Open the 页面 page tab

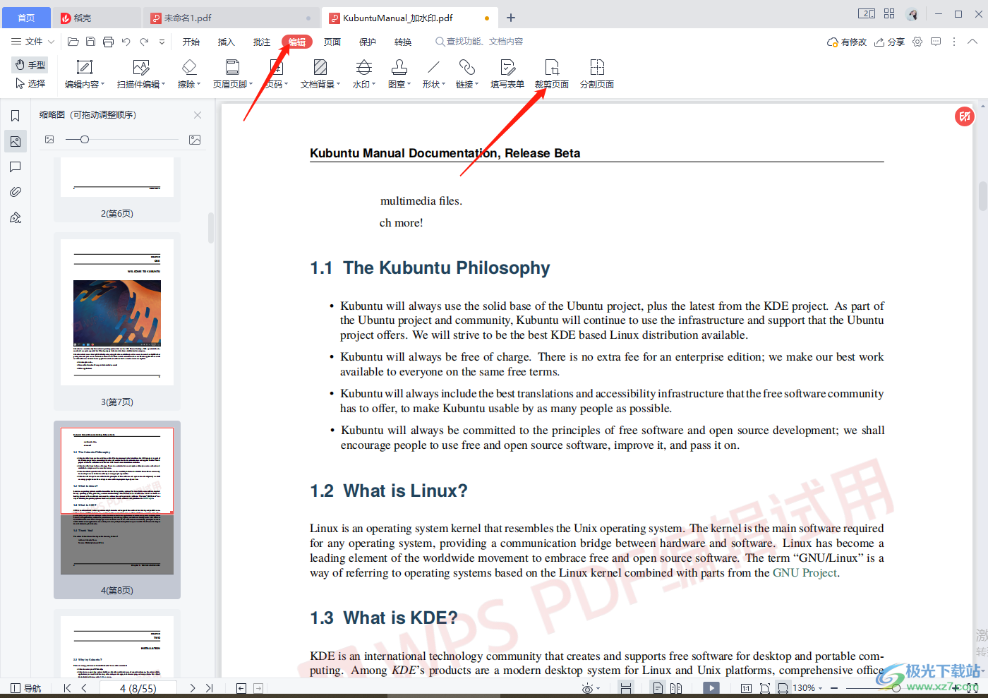(x=332, y=42)
